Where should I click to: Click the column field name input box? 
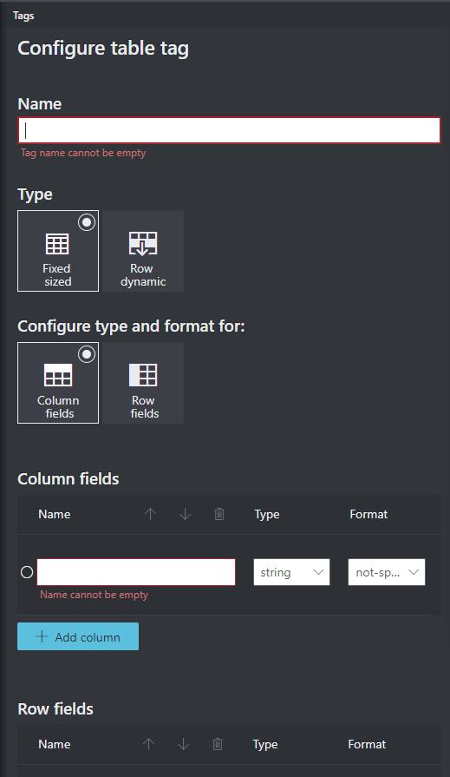tap(136, 572)
